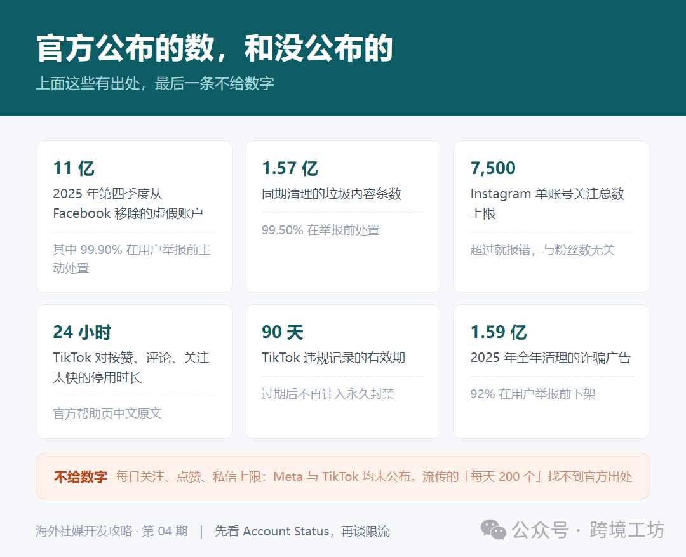The image size is (686, 557).
Task: Click the note 超过就报错，与粉丝数无关
Action: 543,250
